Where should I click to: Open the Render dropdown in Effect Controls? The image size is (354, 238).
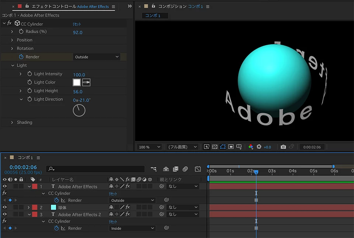coord(96,57)
